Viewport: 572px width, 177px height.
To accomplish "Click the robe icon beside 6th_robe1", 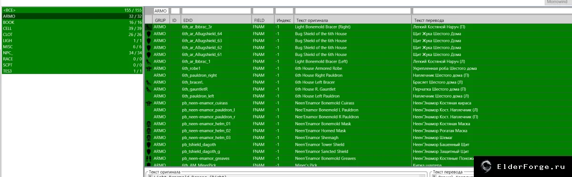I will (149, 68).
